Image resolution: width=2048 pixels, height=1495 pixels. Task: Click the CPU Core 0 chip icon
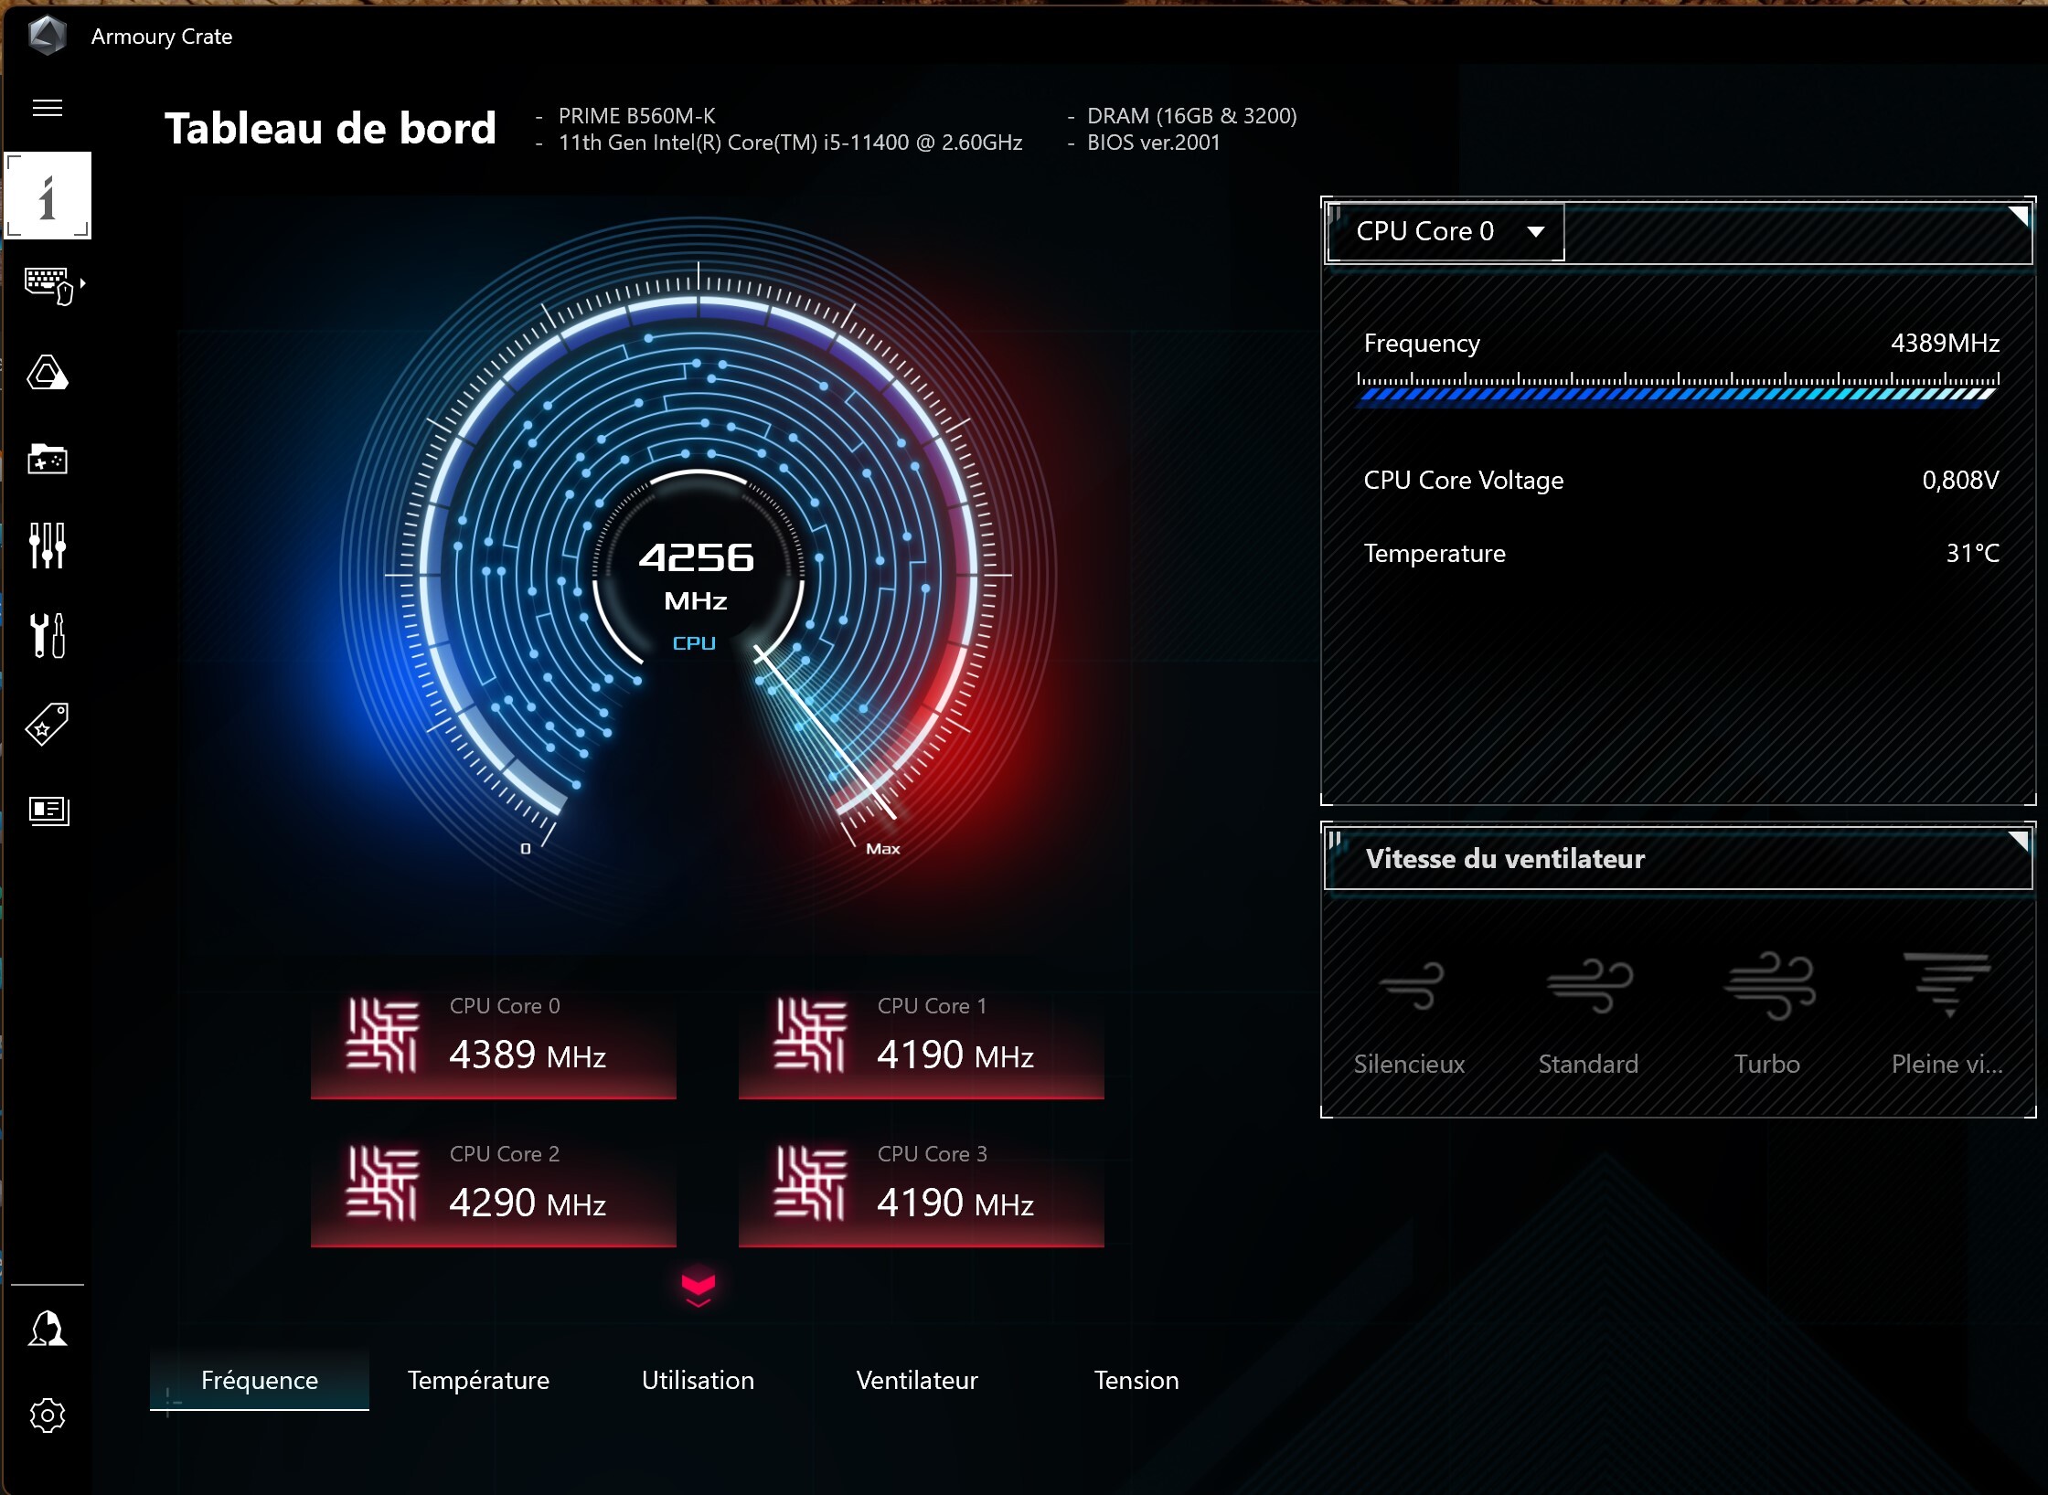[382, 1034]
